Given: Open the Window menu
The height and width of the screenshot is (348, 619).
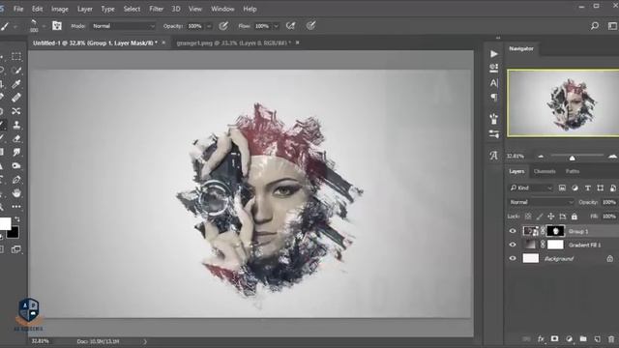Looking at the screenshot, I should 222,9.
